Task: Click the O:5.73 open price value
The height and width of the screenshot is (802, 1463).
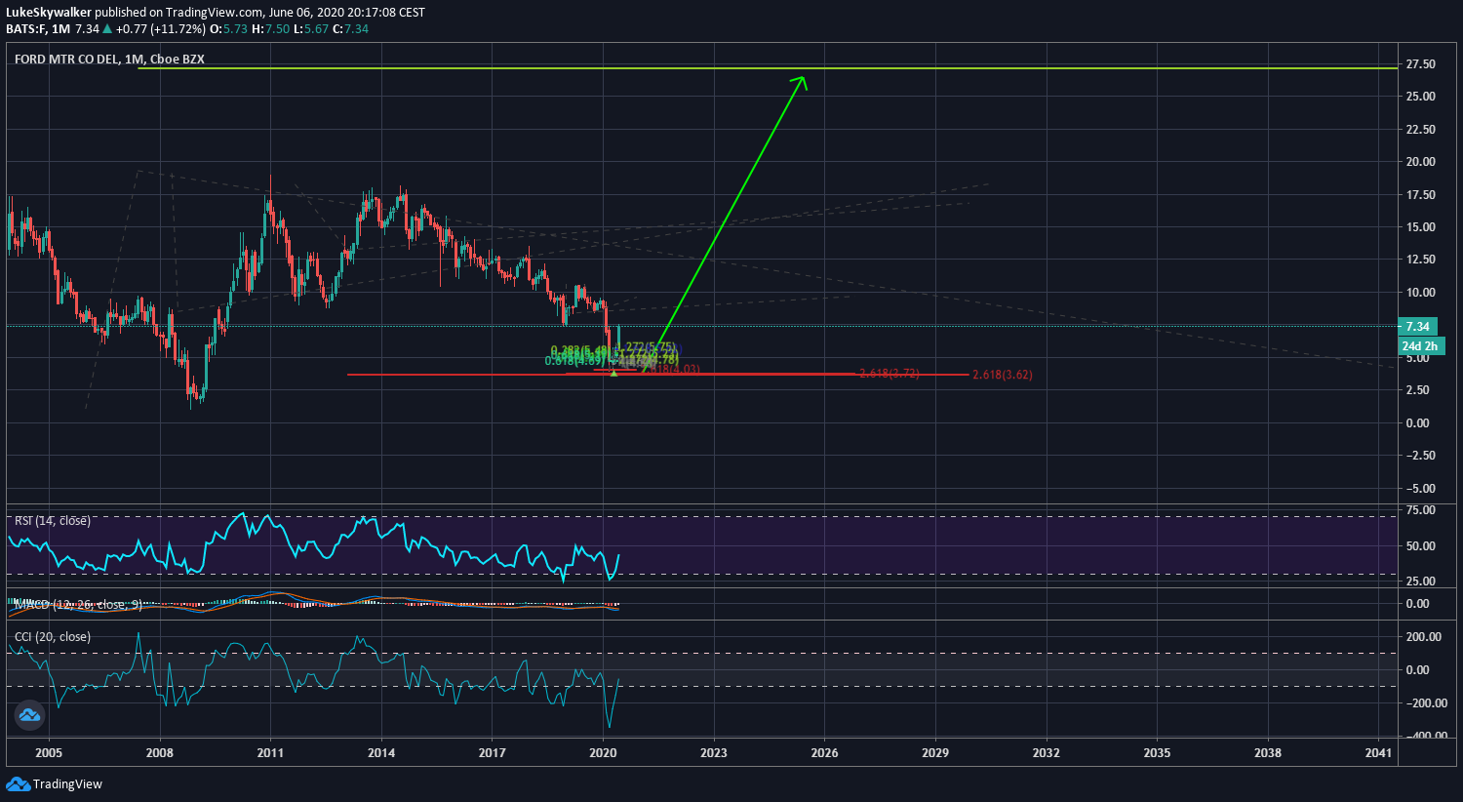Action: 229,29
